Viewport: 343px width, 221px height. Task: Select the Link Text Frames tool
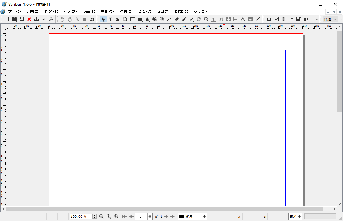click(x=228, y=19)
